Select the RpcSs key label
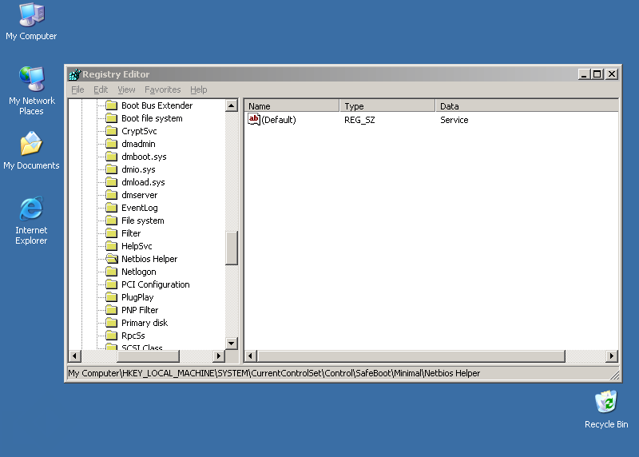639x457 pixels. [x=133, y=336]
